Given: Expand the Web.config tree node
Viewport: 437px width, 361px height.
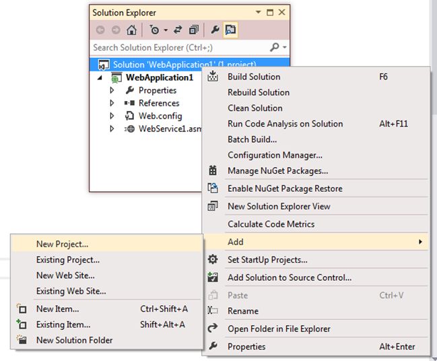Looking at the screenshot, I should click(112, 116).
